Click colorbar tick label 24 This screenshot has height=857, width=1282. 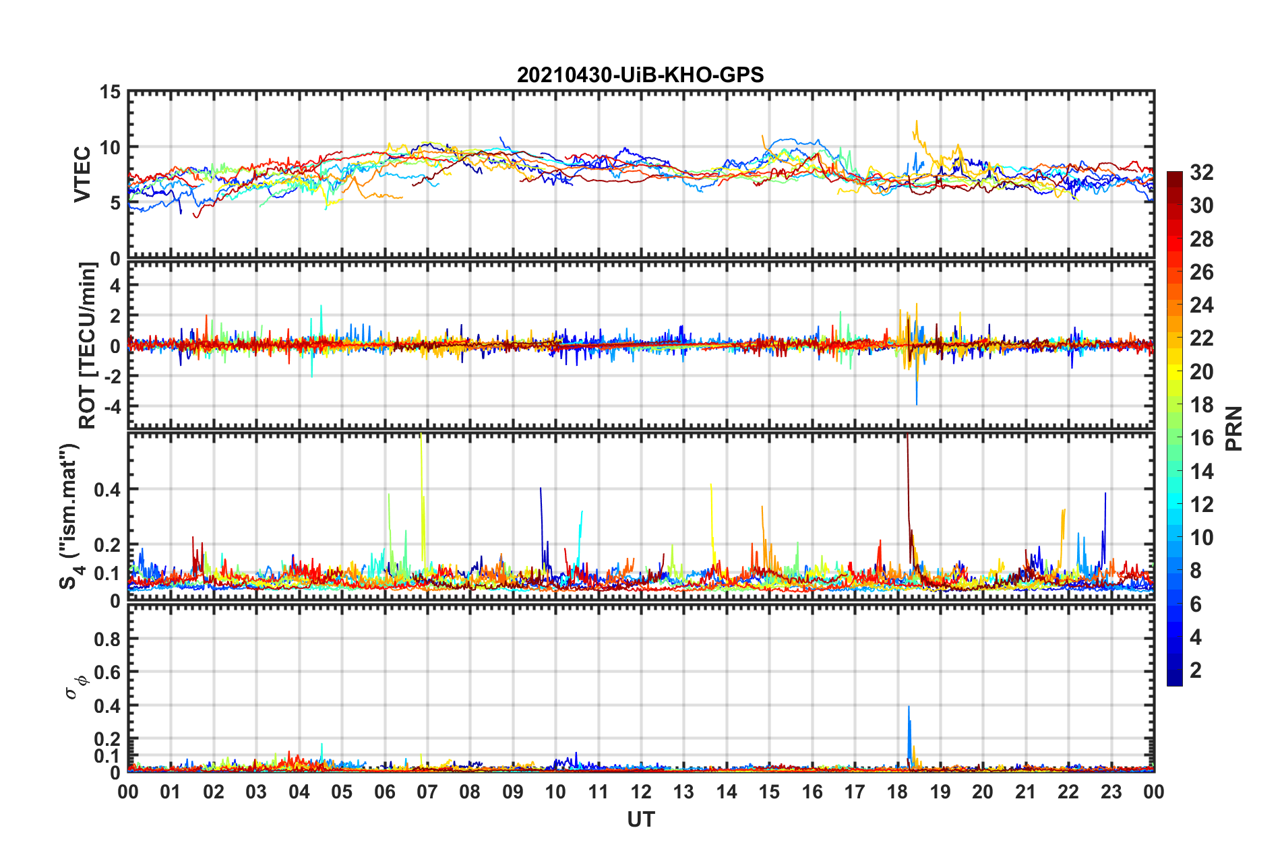click(x=1201, y=305)
